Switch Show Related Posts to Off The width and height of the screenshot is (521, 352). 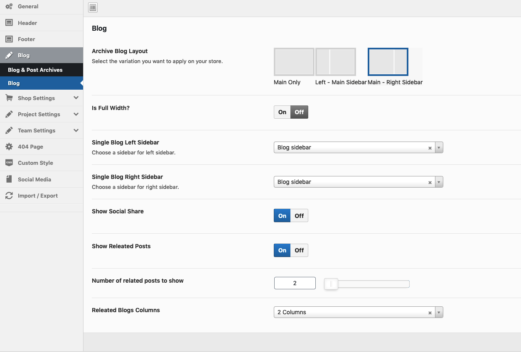299,250
